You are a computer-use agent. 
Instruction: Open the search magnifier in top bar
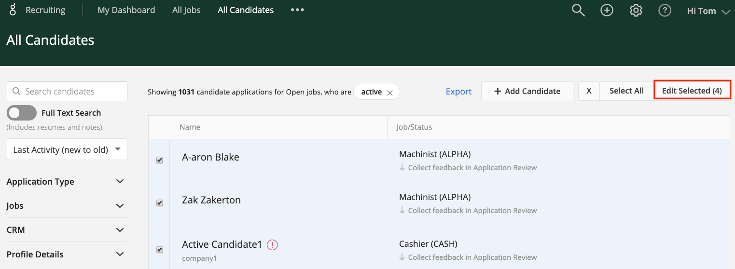click(578, 10)
